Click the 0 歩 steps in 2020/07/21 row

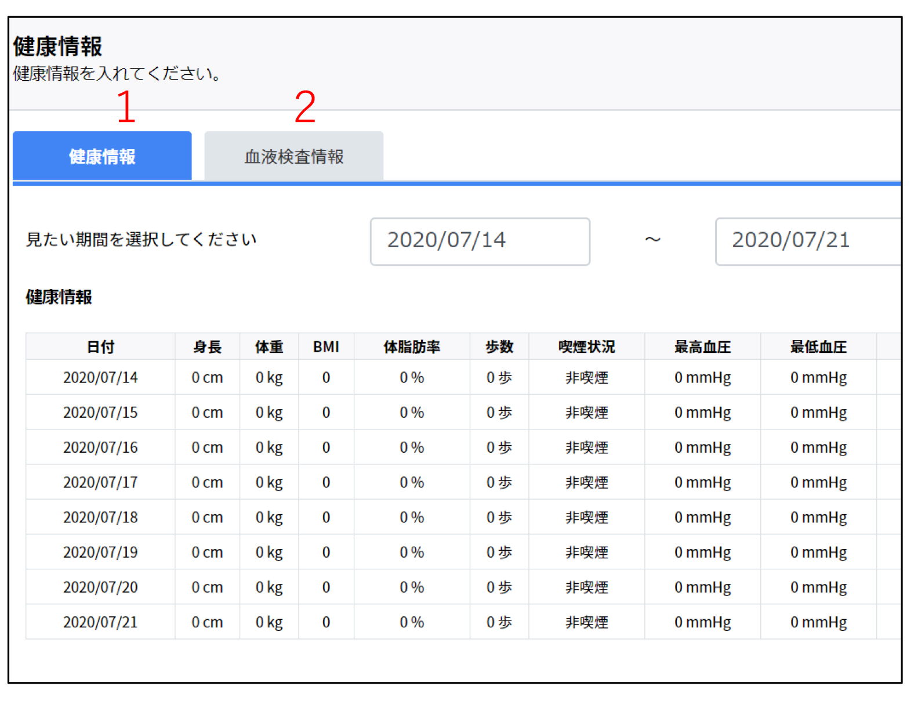[499, 622]
